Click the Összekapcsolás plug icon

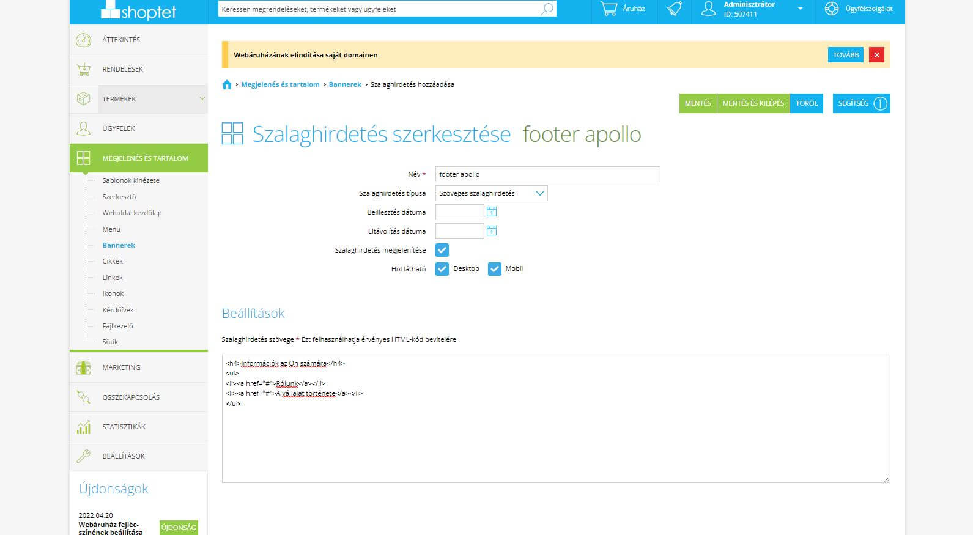click(83, 397)
